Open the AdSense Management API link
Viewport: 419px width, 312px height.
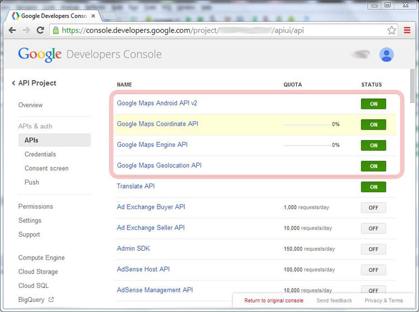tap(155, 290)
